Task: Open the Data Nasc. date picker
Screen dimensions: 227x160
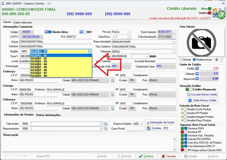Action: point(129,37)
